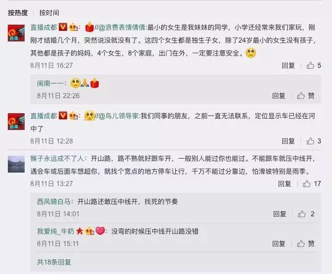Like 西风骑白马's reply with 2 likes
The width and height of the screenshot is (332, 274).
click(306, 214)
